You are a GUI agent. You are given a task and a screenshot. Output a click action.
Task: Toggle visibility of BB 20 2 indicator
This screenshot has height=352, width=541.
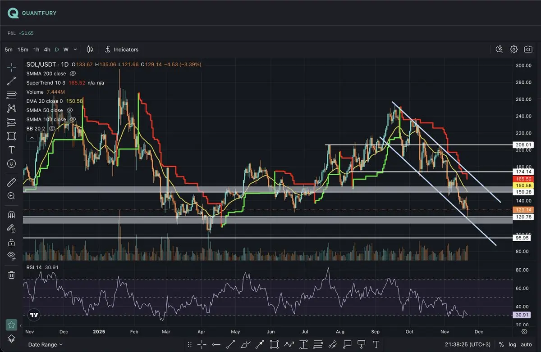(52, 128)
